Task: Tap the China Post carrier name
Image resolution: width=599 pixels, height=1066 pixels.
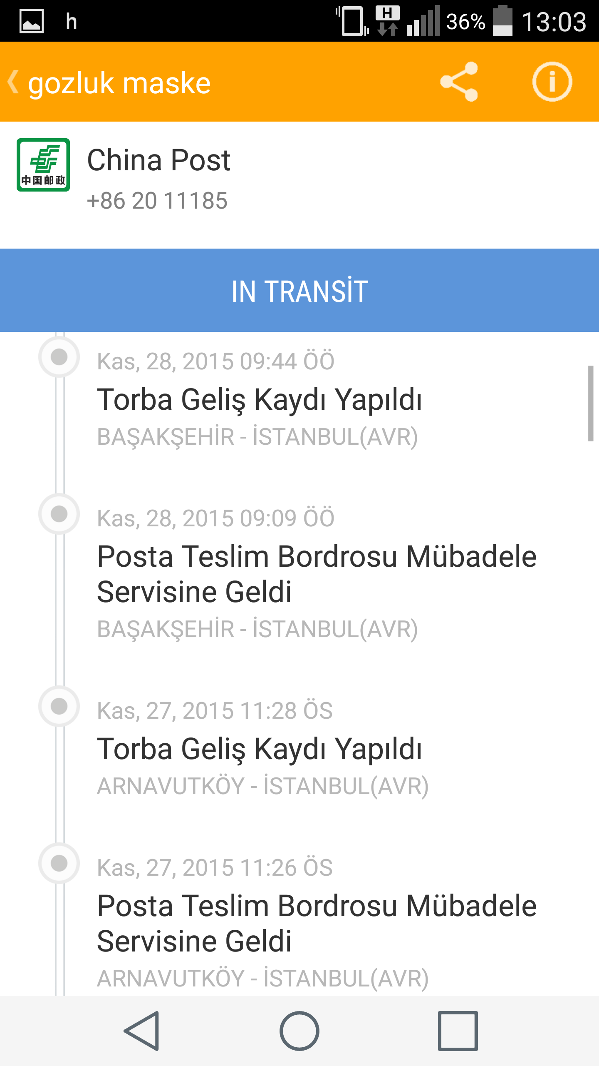Action: (158, 160)
